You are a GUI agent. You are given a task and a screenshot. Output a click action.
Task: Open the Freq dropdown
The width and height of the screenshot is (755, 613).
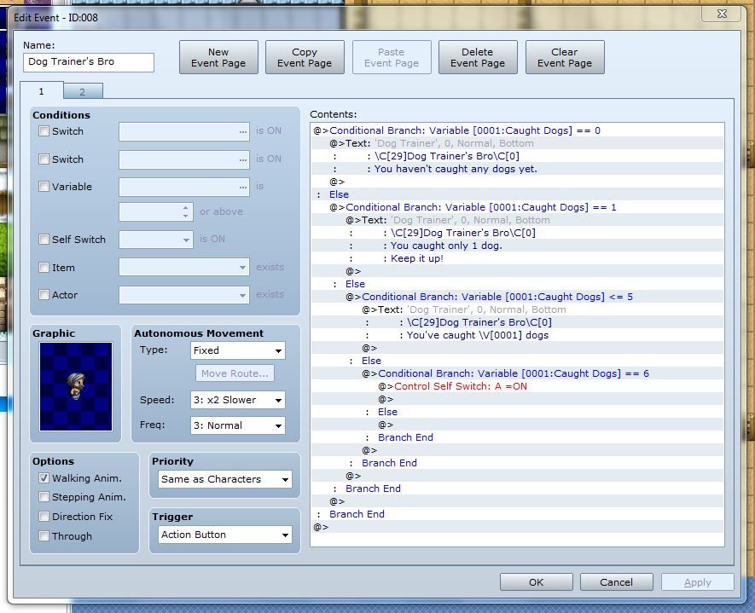pos(237,425)
